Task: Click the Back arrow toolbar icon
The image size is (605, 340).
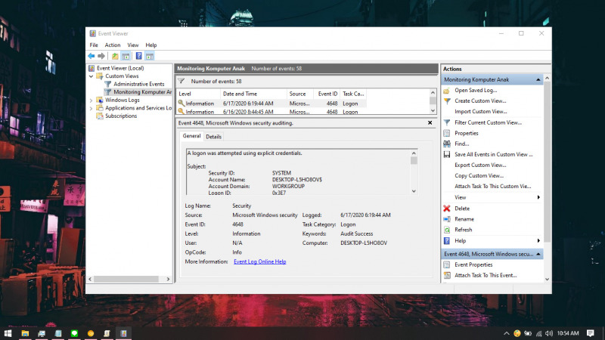Action: (x=91, y=56)
